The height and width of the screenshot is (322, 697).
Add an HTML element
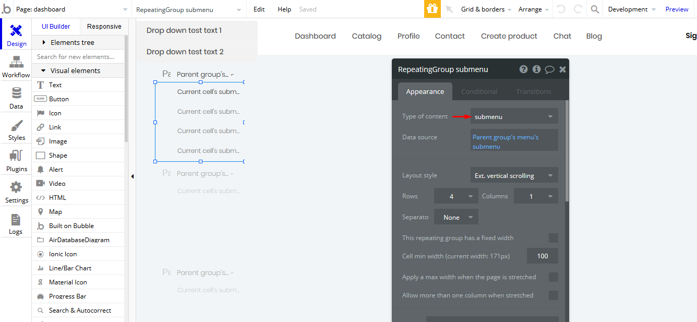point(78,198)
